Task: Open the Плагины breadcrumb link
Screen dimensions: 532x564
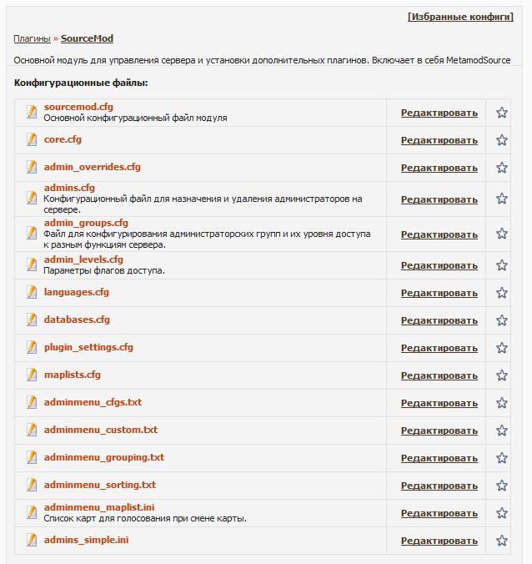Action: pyautogui.click(x=31, y=38)
